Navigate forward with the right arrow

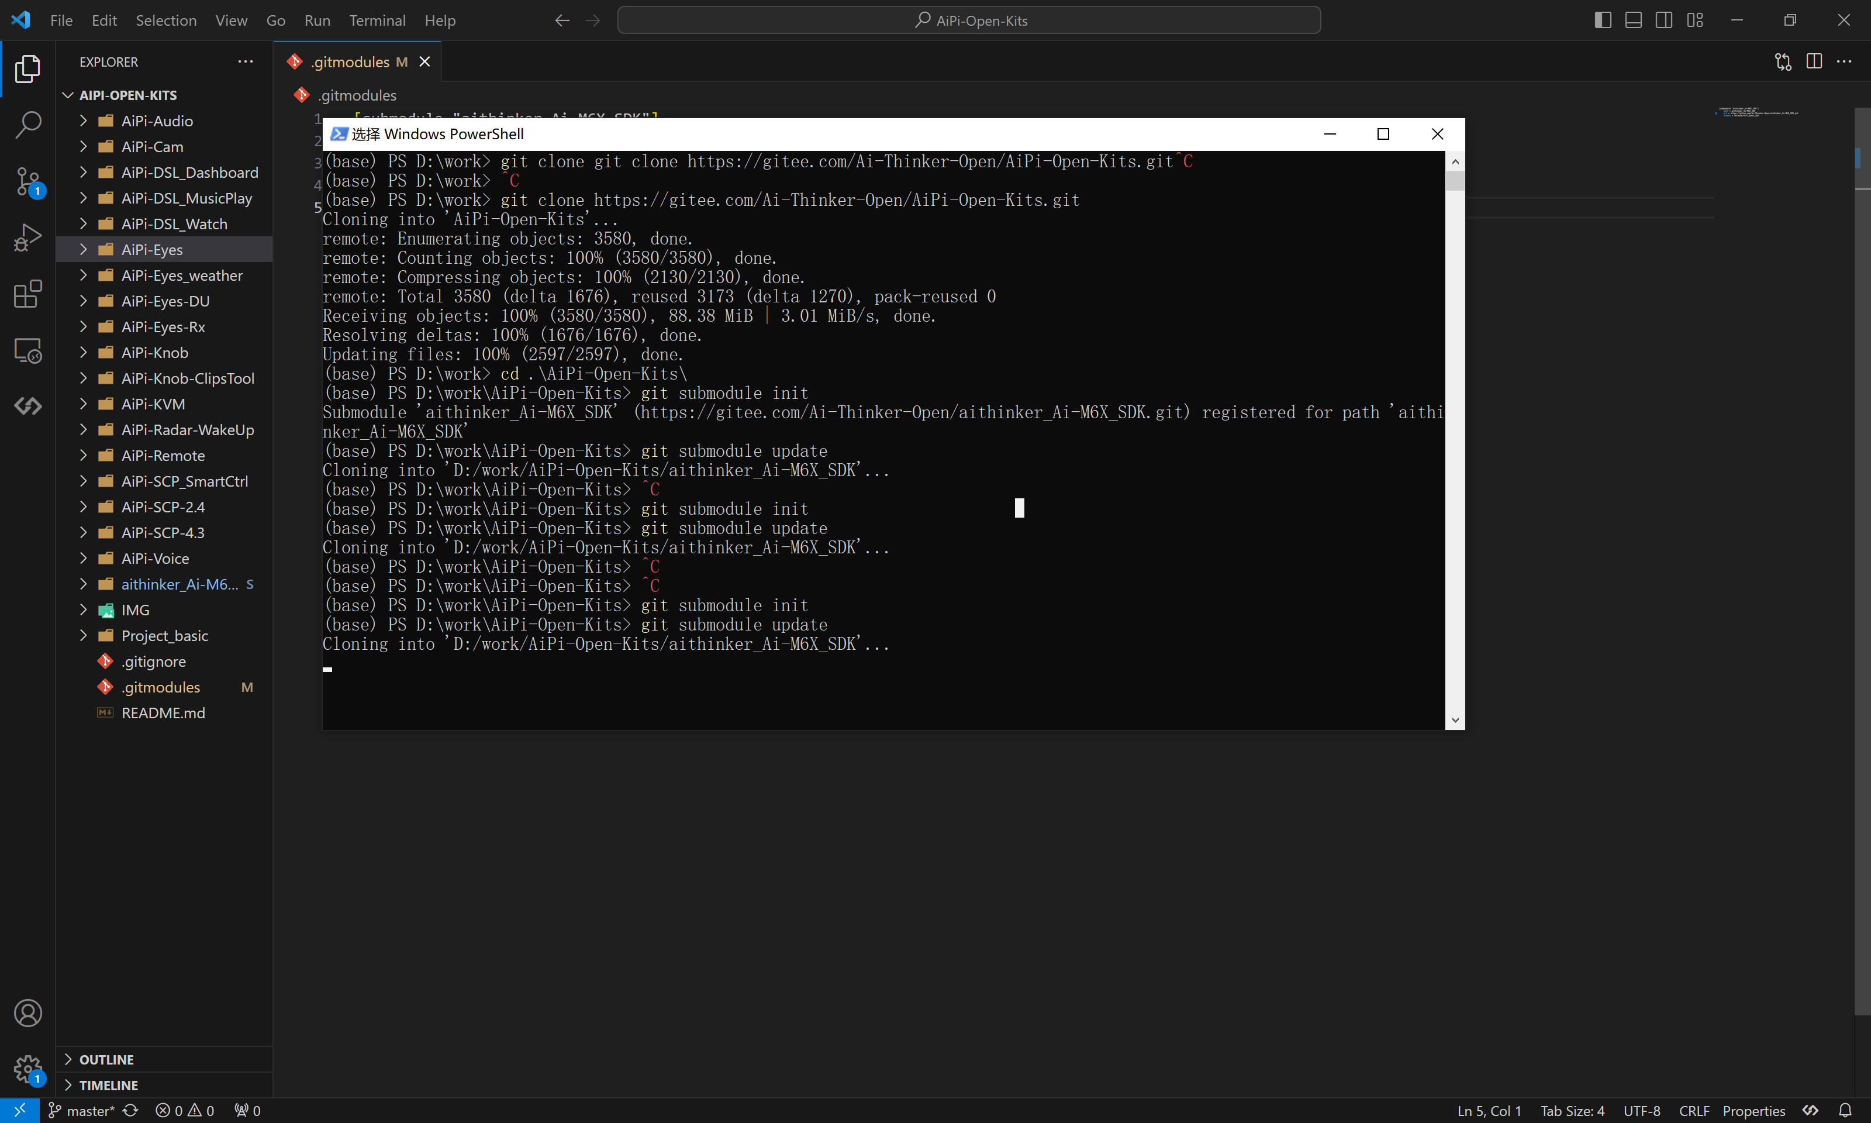click(x=593, y=20)
